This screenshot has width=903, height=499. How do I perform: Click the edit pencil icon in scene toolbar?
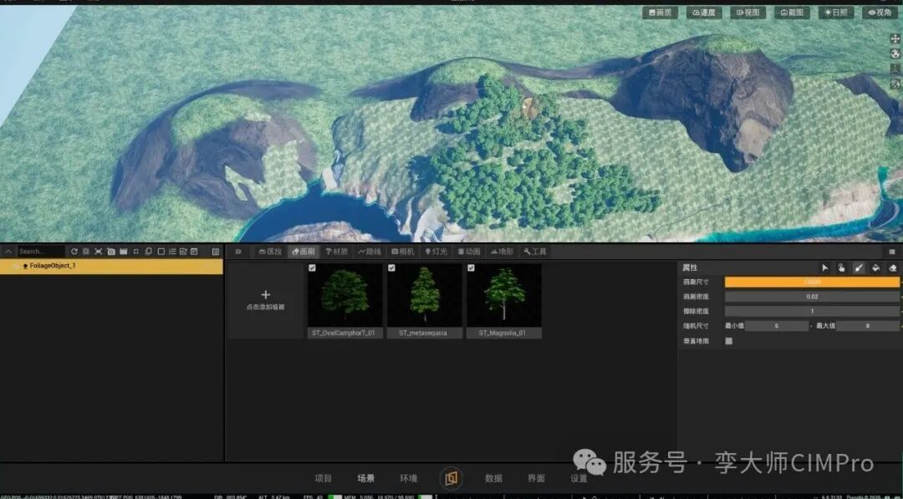tap(183, 252)
